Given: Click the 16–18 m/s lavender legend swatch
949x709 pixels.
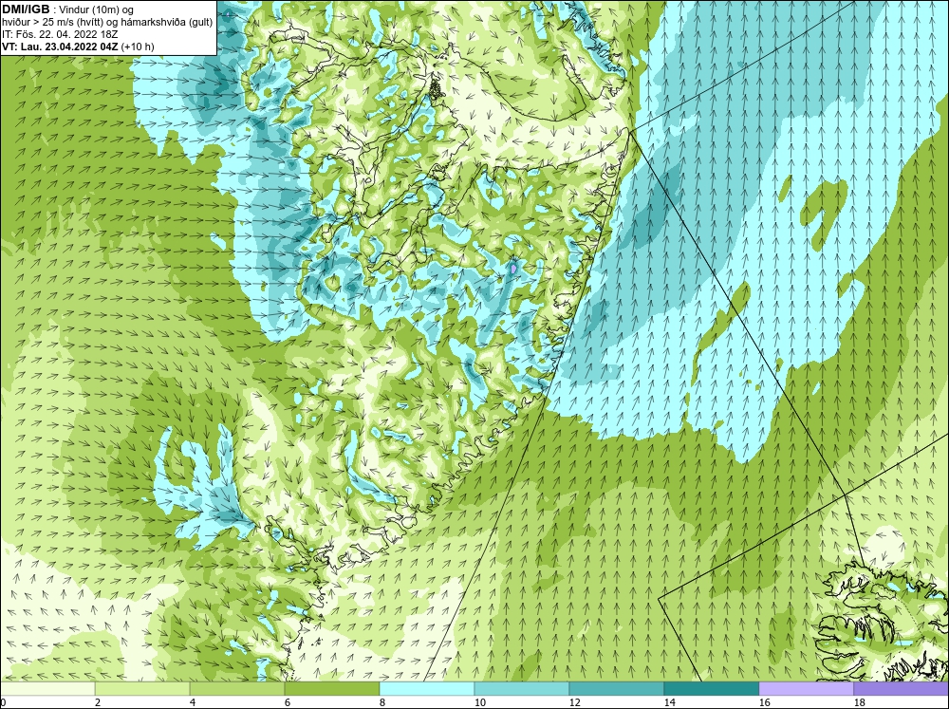Looking at the screenshot, I should (x=806, y=689).
